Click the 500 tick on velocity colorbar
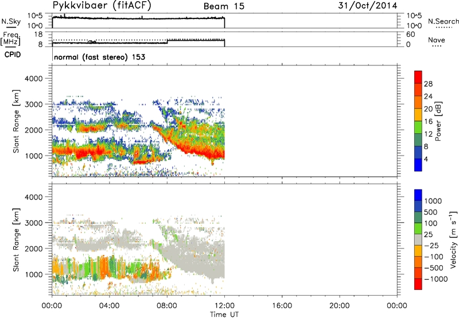Viewport: 459px width, 318px height. pyautogui.click(x=430, y=212)
